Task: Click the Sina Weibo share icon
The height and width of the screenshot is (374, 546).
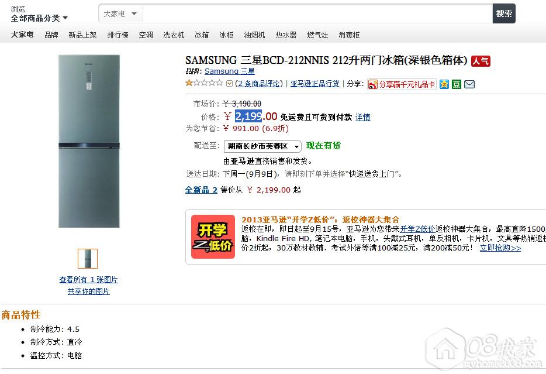Action: click(x=372, y=84)
